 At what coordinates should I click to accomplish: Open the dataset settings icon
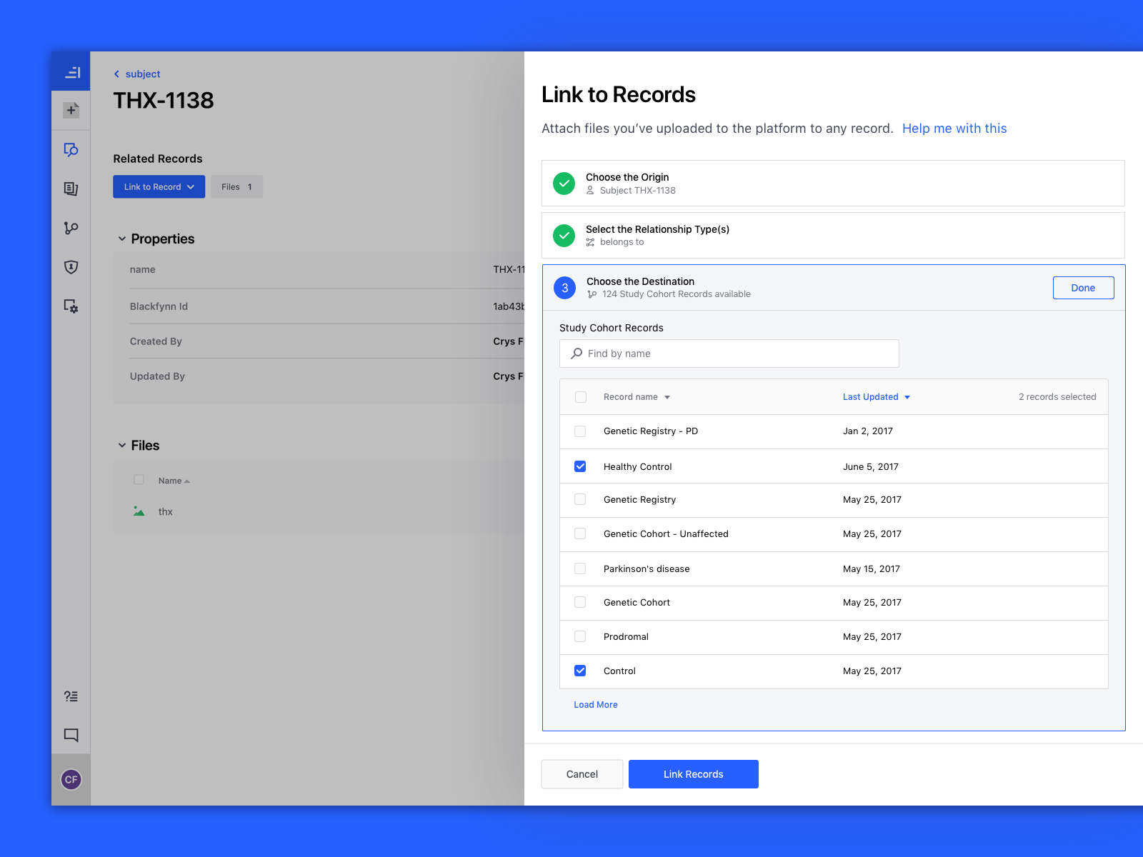[70, 306]
